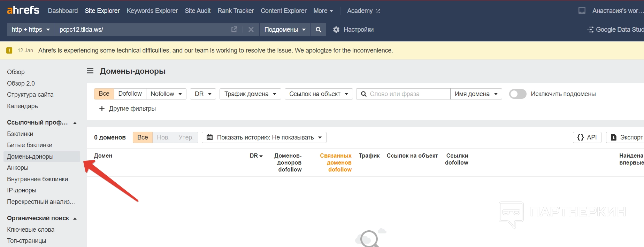Select the Dofollow filter
The image size is (644, 247).
(x=130, y=94)
